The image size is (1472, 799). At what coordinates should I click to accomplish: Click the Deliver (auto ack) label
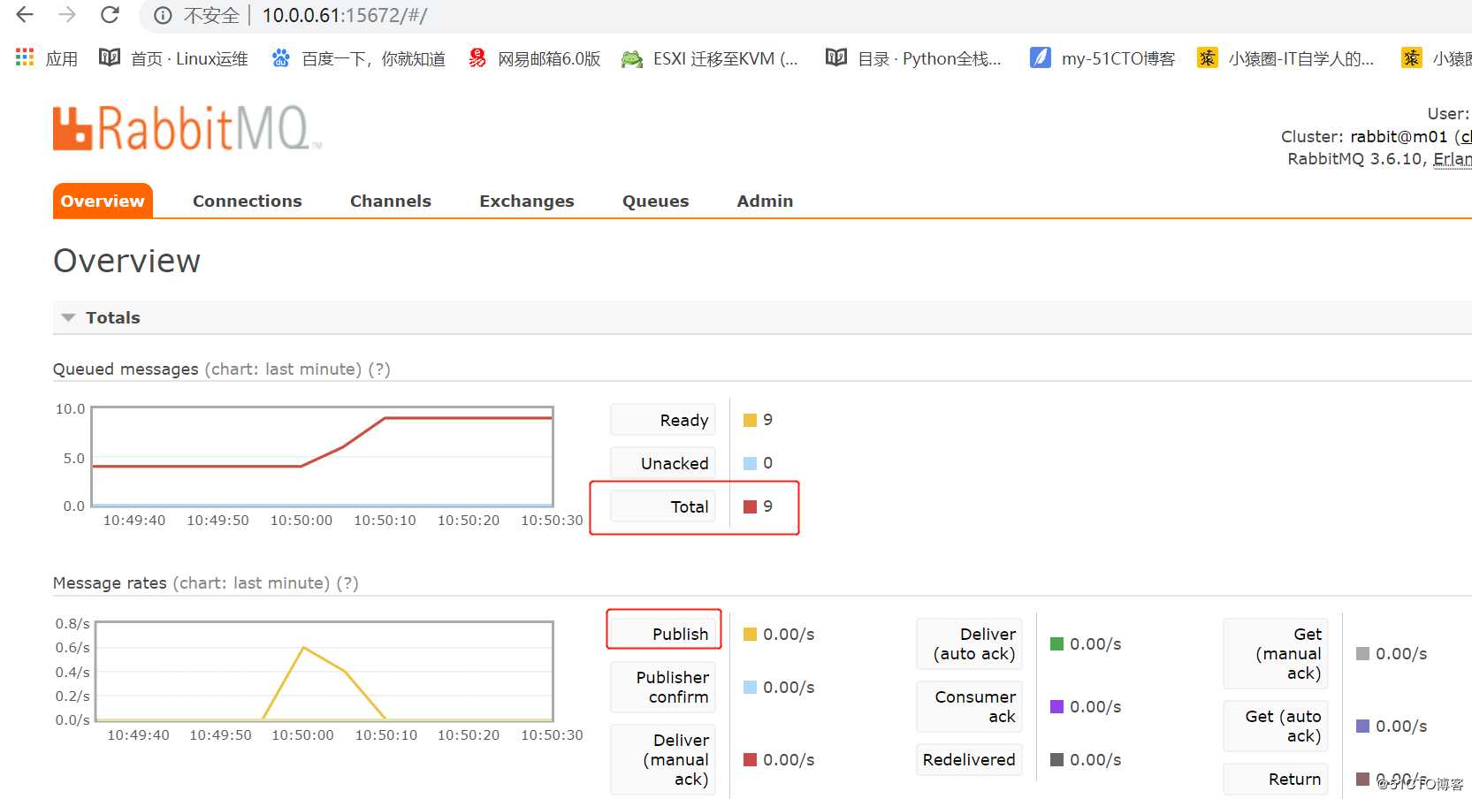[x=970, y=643]
